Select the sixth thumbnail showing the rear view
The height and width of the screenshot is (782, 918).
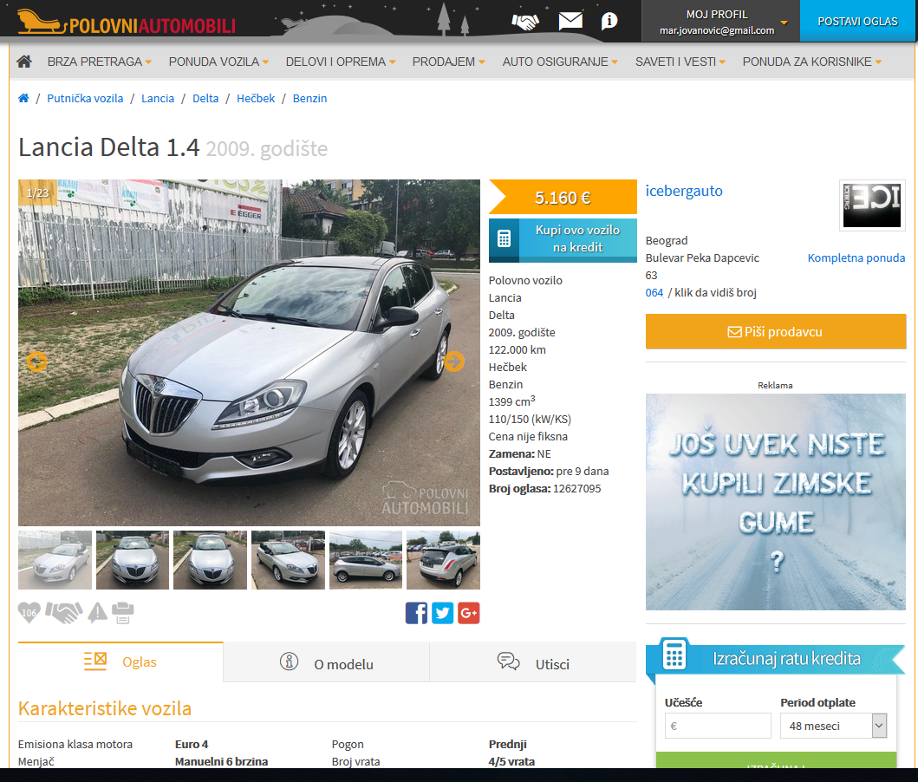[443, 560]
